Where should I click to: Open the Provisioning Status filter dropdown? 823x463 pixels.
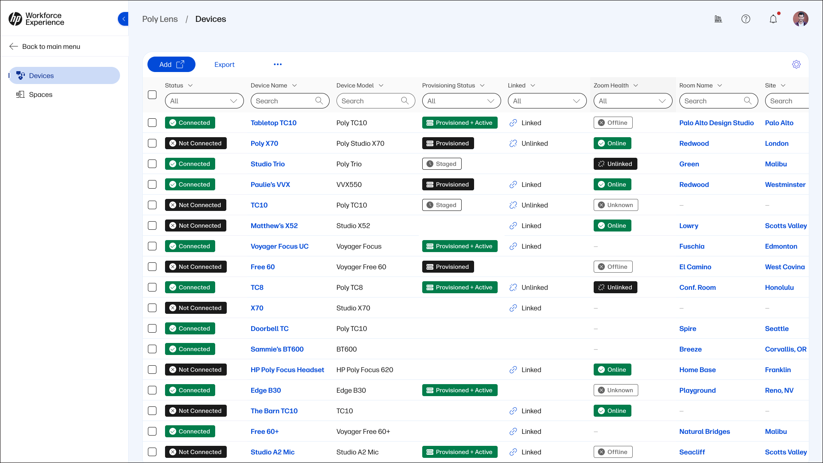point(461,101)
